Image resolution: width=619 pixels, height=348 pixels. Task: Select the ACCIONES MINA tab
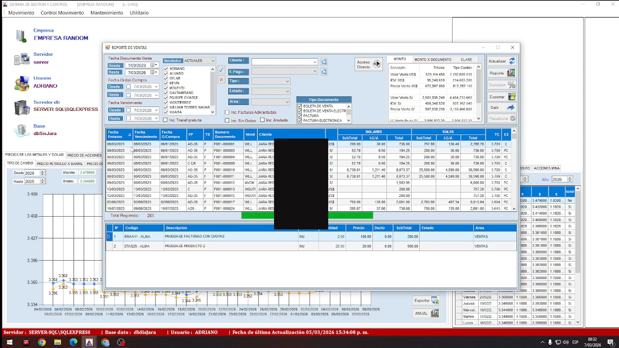click(546, 168)
